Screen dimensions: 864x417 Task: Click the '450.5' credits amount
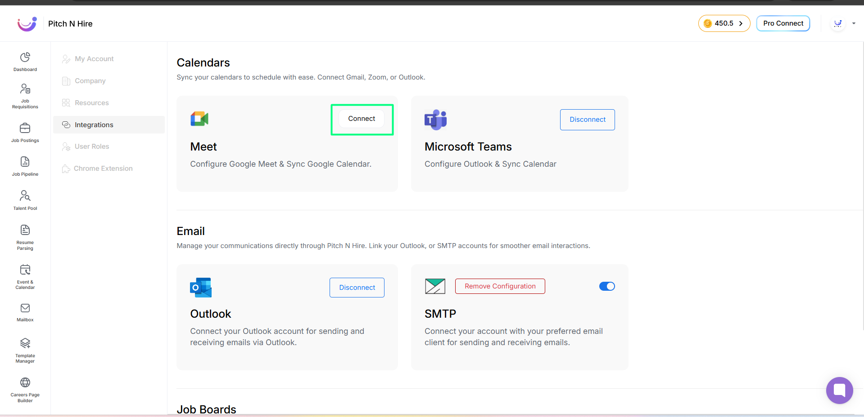pyautogui.click(x=724, y=23)
